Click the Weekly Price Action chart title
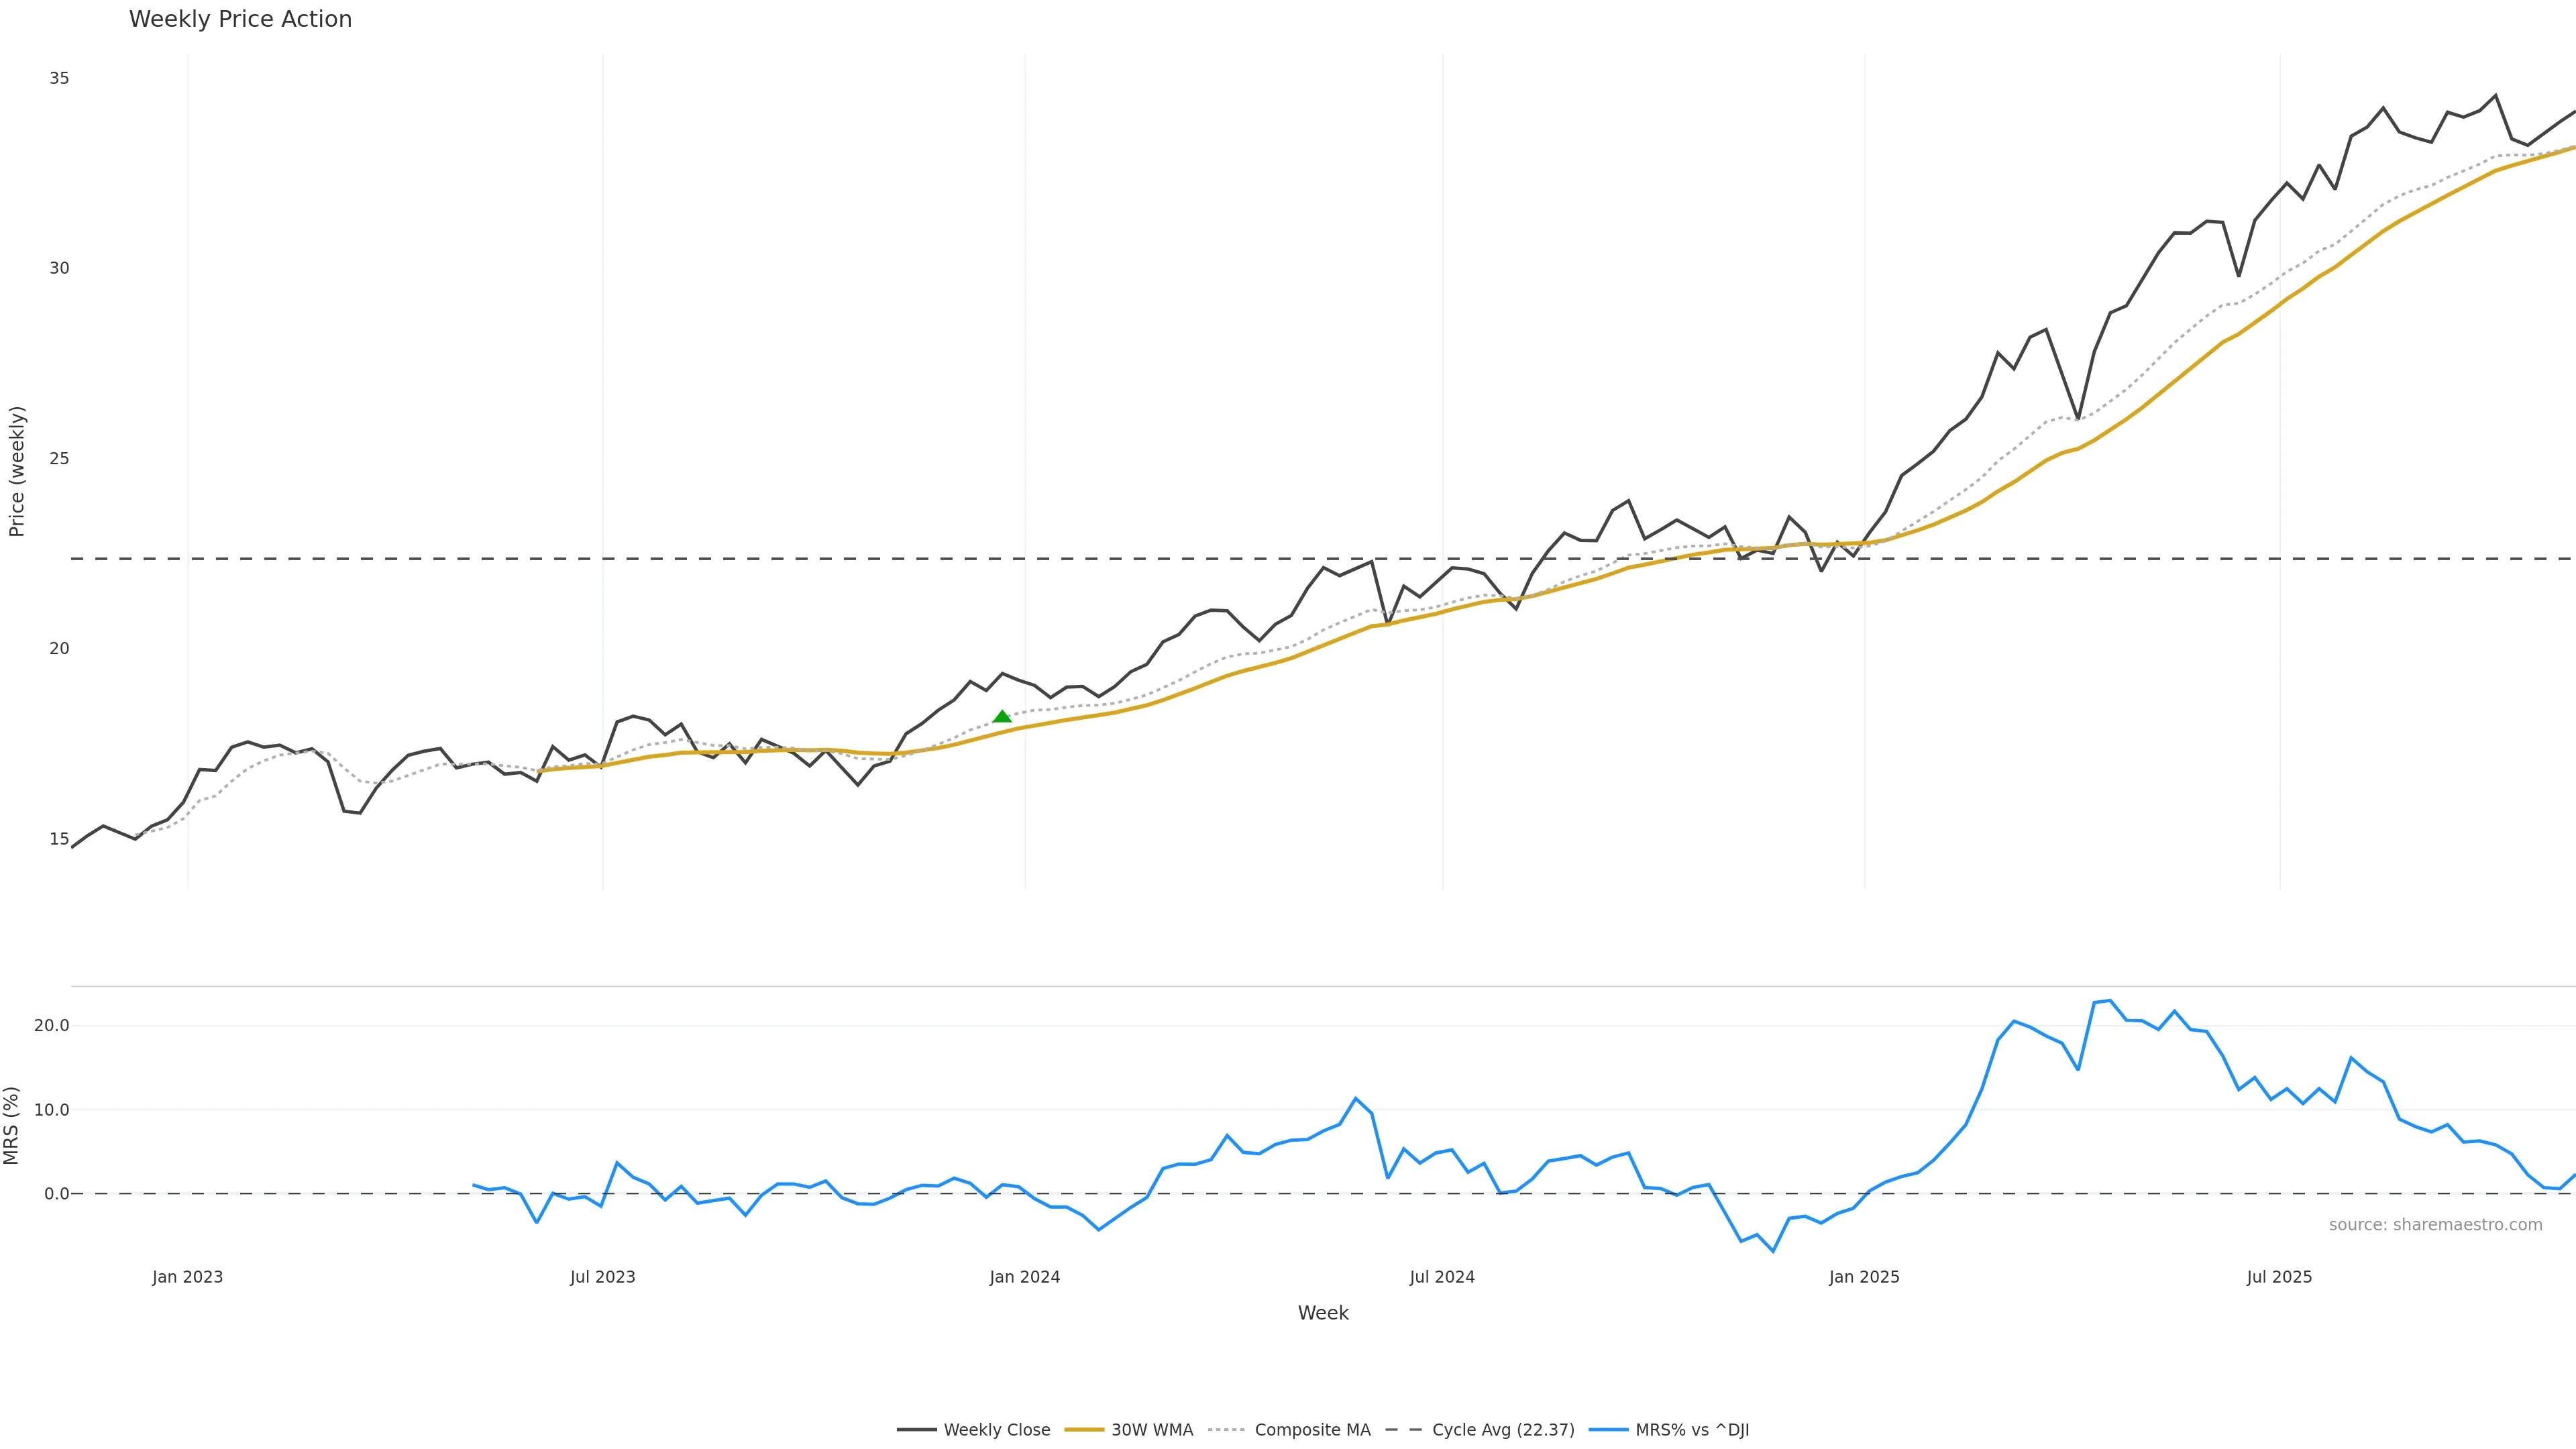This screenshot has height=1449, width=2576. [240, 19]
